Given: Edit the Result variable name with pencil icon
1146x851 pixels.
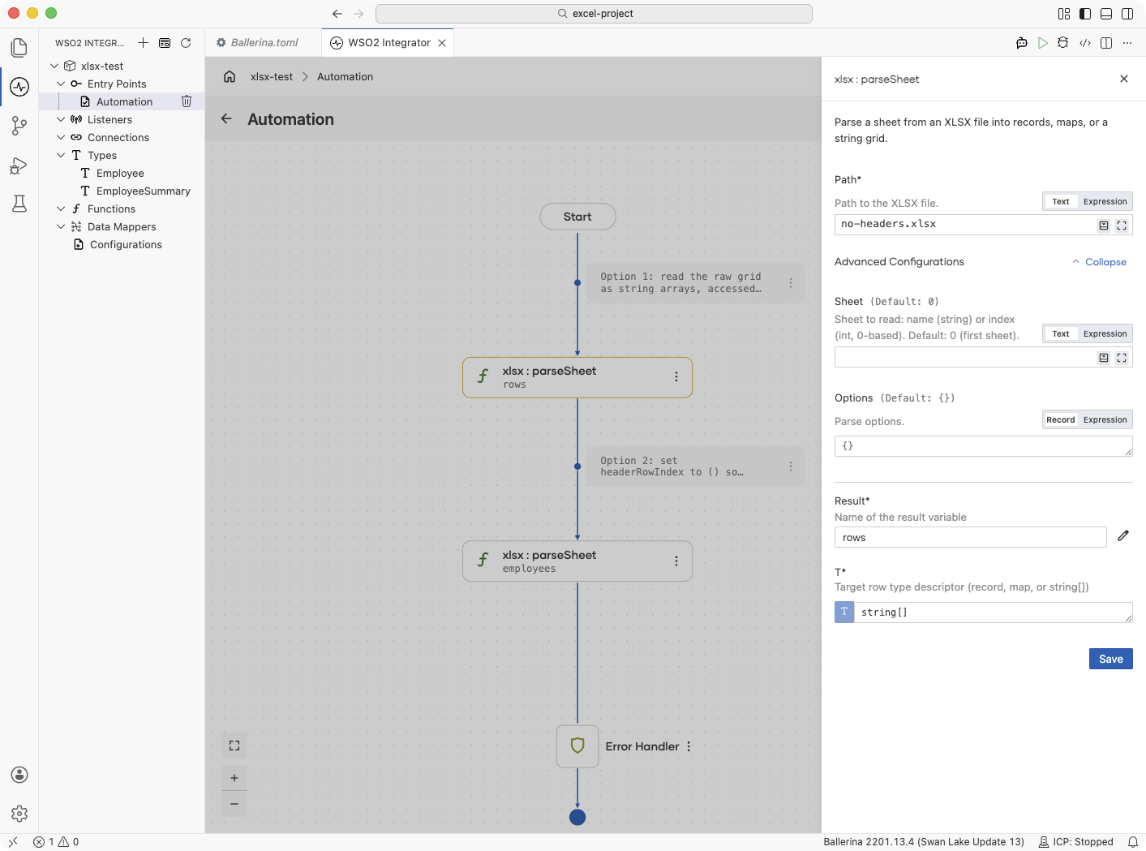Looking at the screenshot, I should 1123,535.
